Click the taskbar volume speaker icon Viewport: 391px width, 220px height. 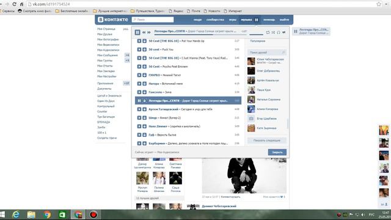363,215
